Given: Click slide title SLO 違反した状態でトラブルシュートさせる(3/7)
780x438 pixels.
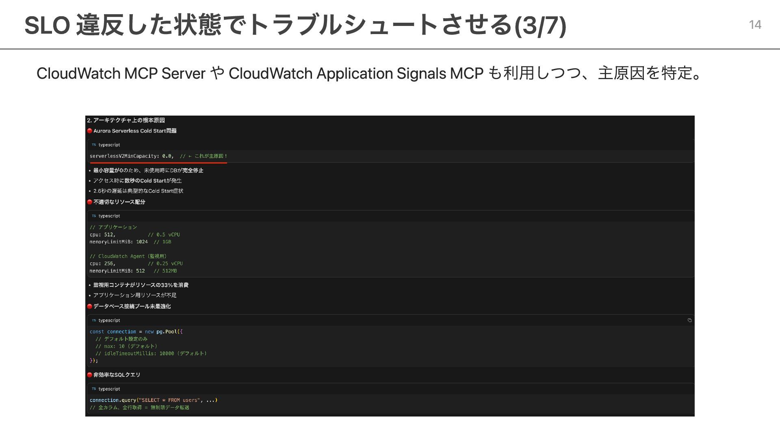Looking at the screenshot, I should click(x=295, y=24).
